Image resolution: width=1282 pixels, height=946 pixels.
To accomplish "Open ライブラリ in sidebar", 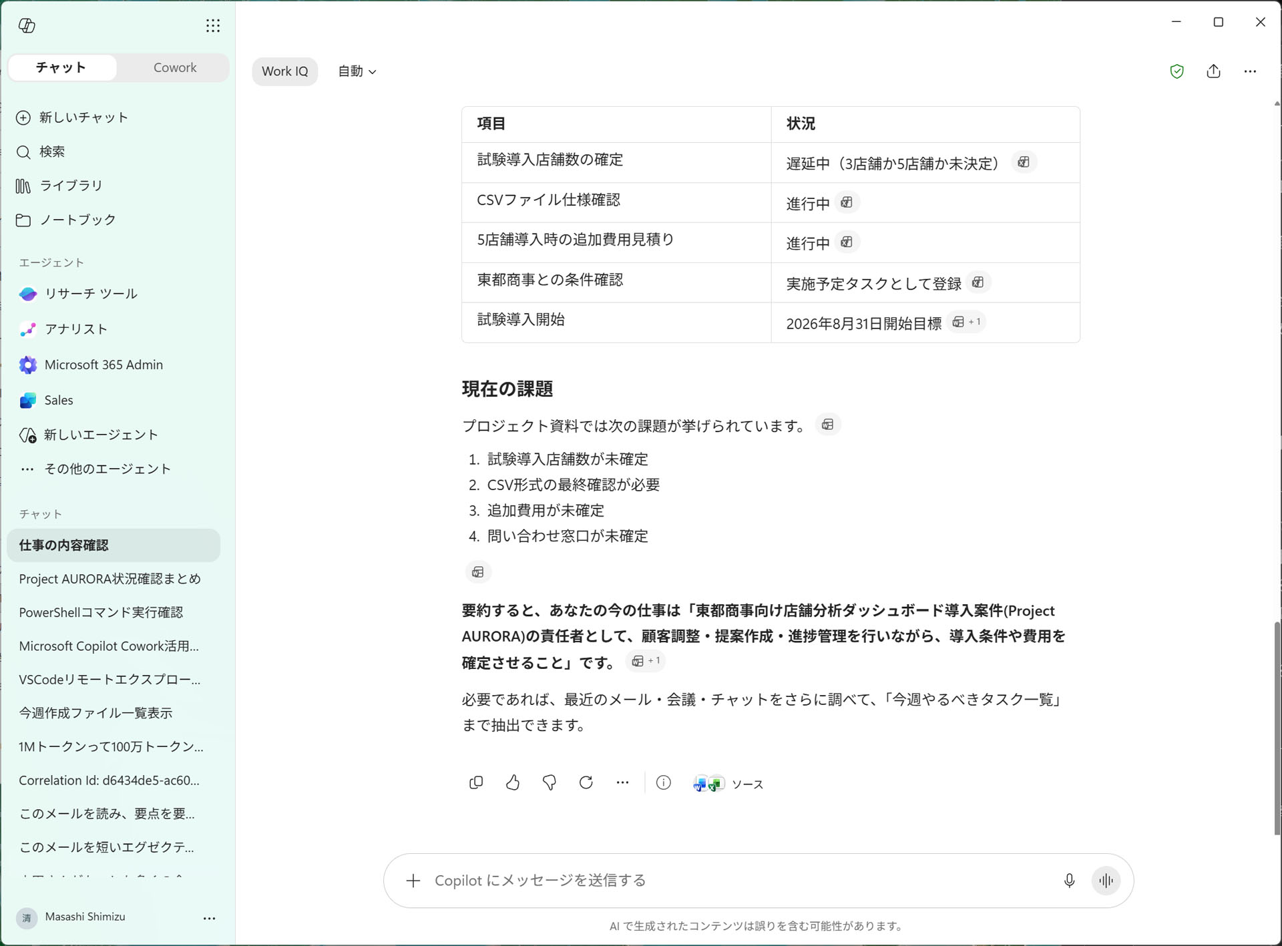I will pos(59,186).
